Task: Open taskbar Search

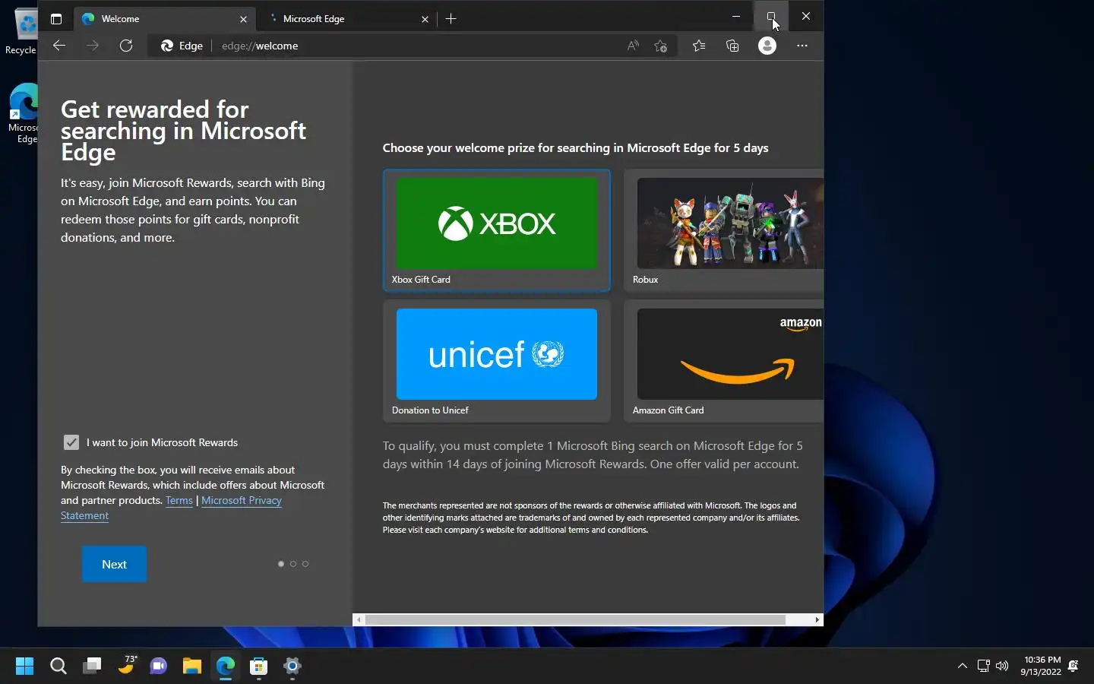Action: [x=58, y=667]
